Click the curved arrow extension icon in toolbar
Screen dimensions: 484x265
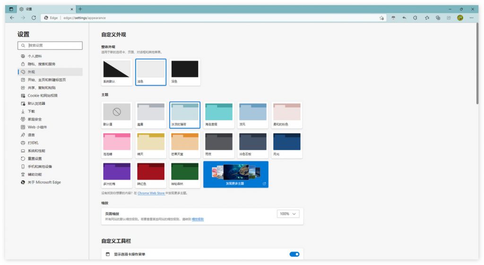pos(404,18)
